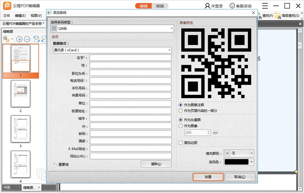Click the 州 input field
Screen dimensions: 304x193
point(131,126)
